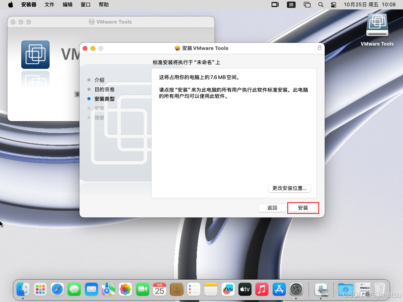Open Launchpad from the Dock
This screenshot has width=403, height=302.
click(40, 289)
